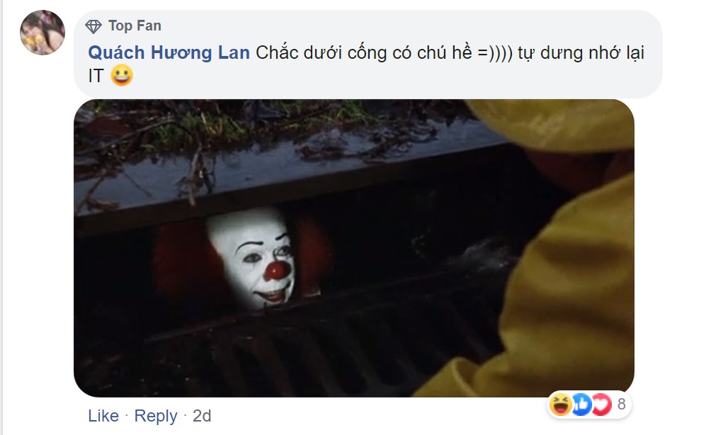Screen dimensions: 711x435
Task: Click the 'Top Fan' badge label
Action: click(135, 26)
